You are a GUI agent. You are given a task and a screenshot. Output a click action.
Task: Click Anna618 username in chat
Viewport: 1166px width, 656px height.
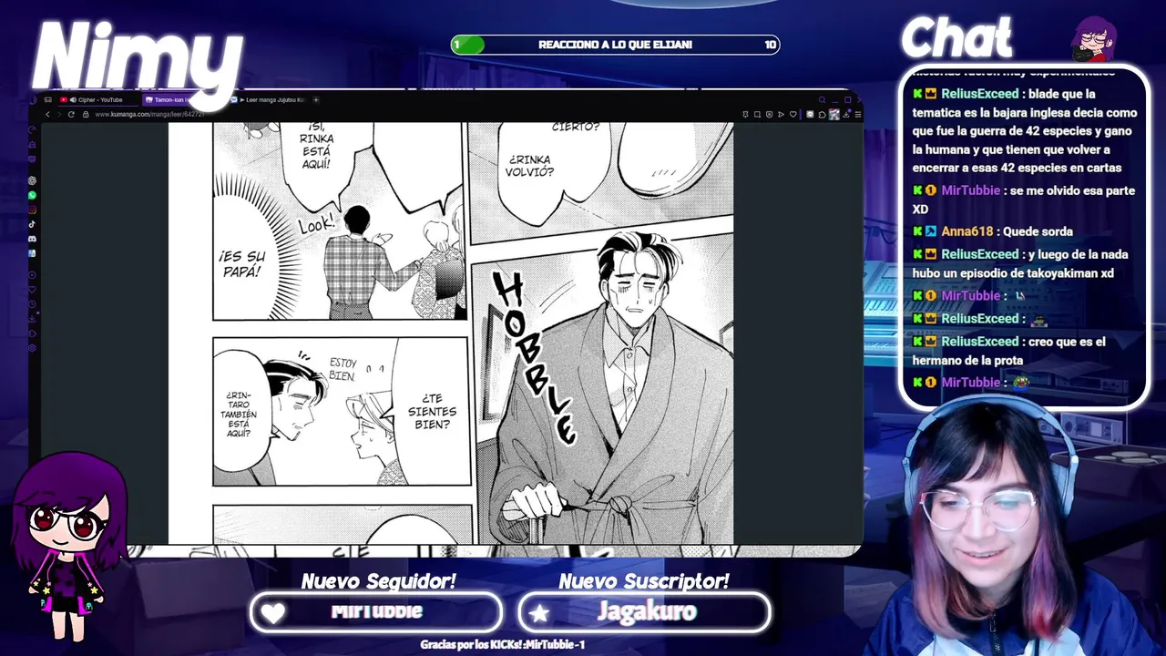pyautogui.click(x=967, y=231)
